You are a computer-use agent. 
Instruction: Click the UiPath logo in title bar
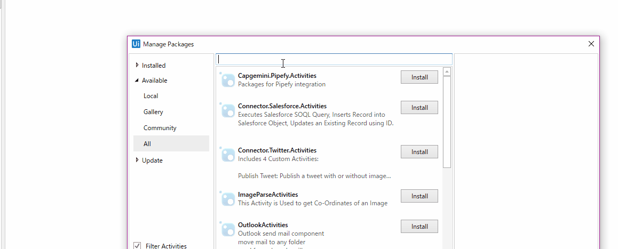pyautogui.click(x=136, y=44)
